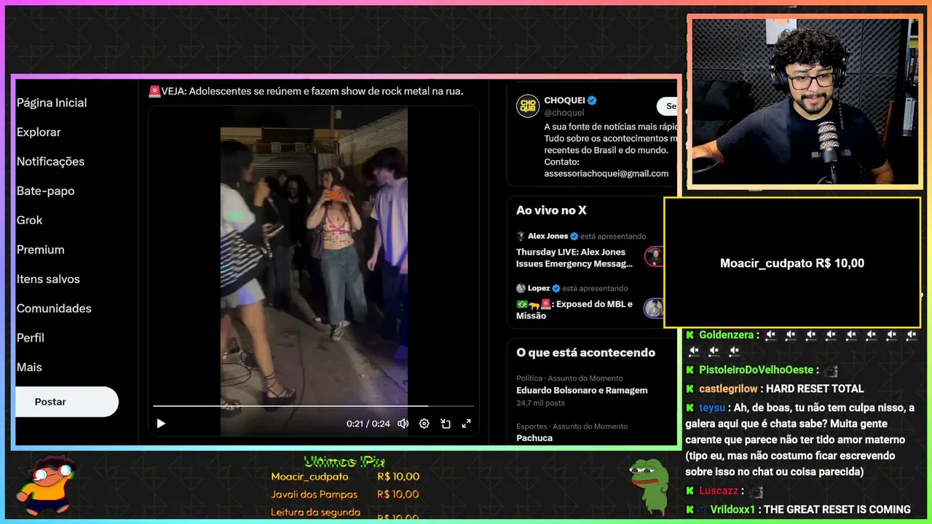Viewport: 932px width, 524px height.
Task: Click Alex Jones host avatar
Action: [x=521, y=237]
